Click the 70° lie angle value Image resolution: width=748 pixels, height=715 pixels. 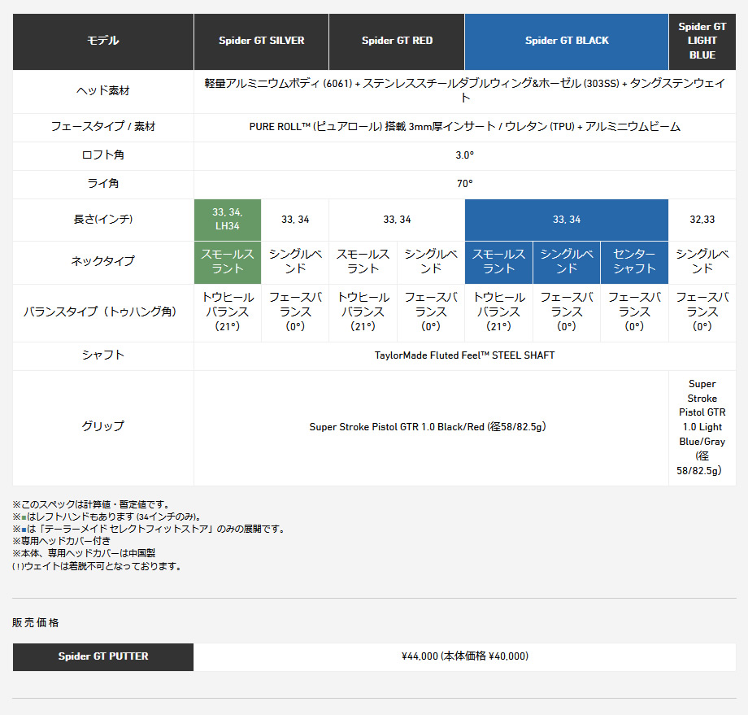coord(465,184)
